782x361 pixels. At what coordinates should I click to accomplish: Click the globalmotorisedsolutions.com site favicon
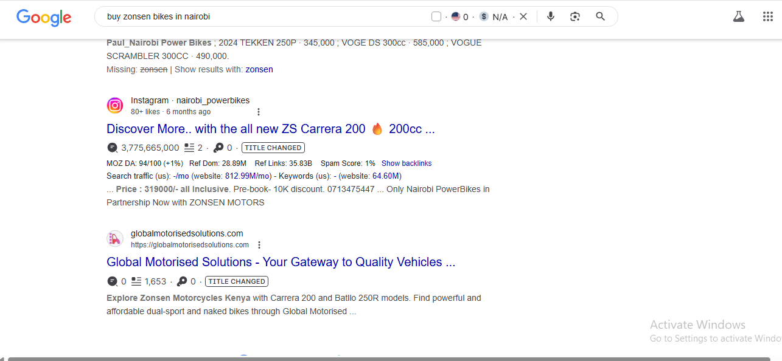pyautogui.click(x=115, y=239)
